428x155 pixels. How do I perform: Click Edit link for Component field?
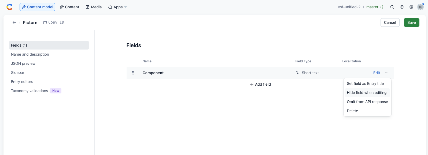377,73
